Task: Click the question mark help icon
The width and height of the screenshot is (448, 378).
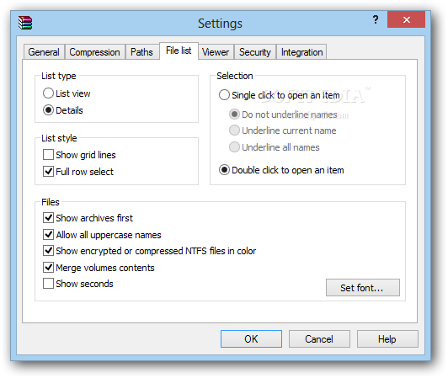Action: [376, 19]
